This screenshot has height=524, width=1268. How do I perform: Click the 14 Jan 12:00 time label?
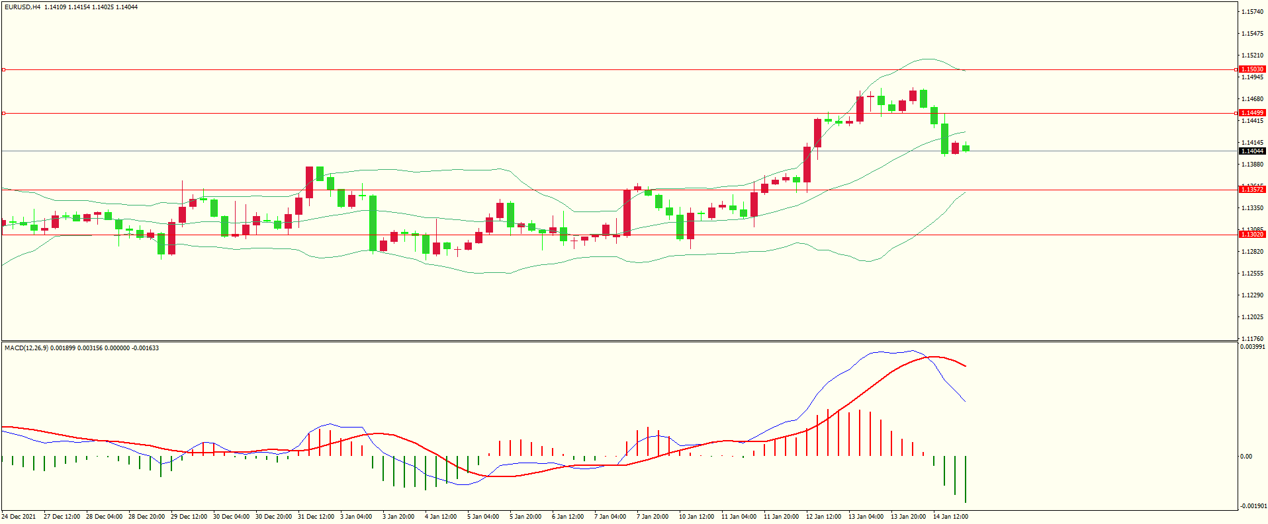pos(950,517)
